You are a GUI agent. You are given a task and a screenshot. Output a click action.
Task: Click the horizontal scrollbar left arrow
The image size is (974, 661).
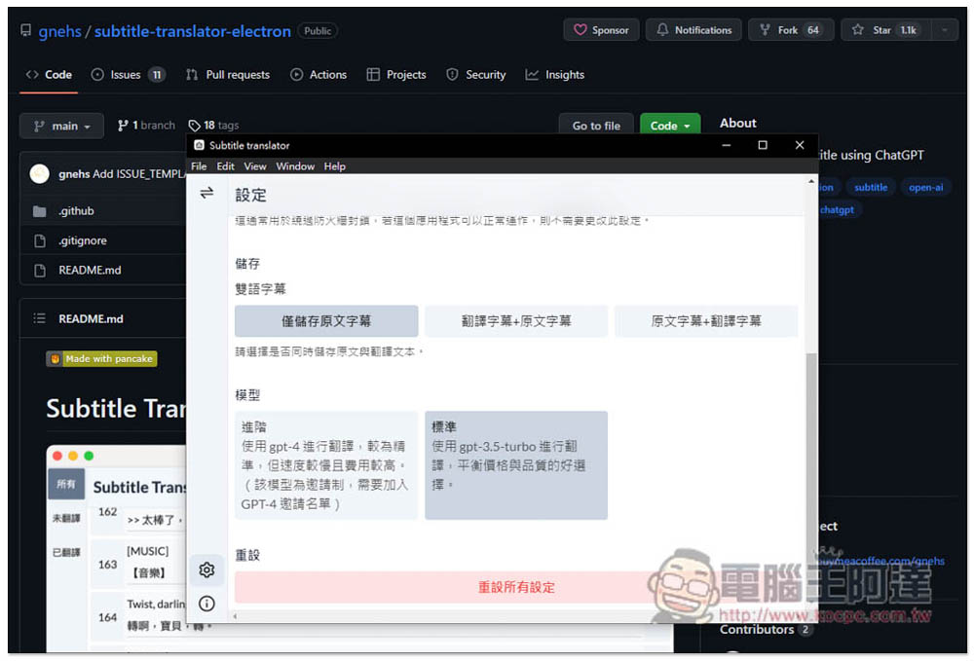point(235,616)
